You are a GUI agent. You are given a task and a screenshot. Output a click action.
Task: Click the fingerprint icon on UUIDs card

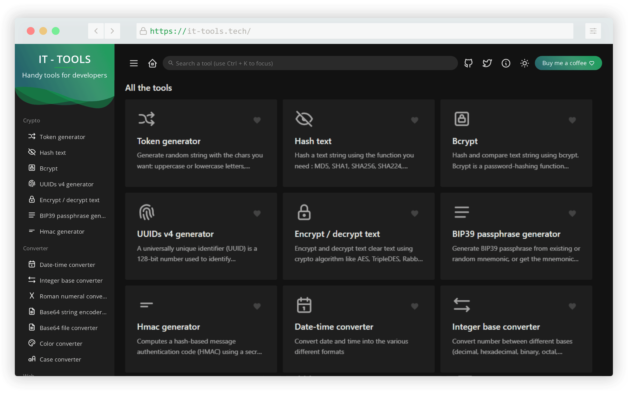[x=147, y=212]
